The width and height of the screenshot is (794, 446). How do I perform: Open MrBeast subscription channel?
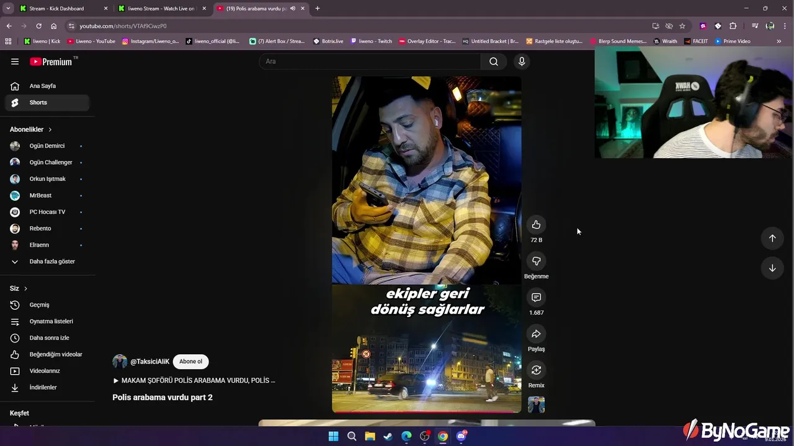(x=47, y=196)
